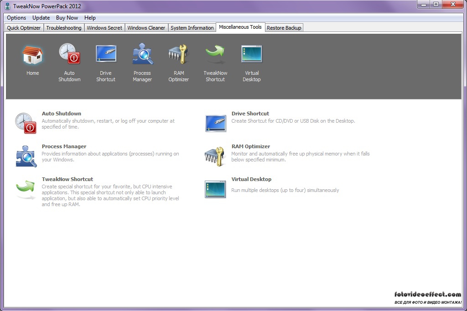
Task: Click the Drive Shortcut USB icon in list
Action: 216,123
